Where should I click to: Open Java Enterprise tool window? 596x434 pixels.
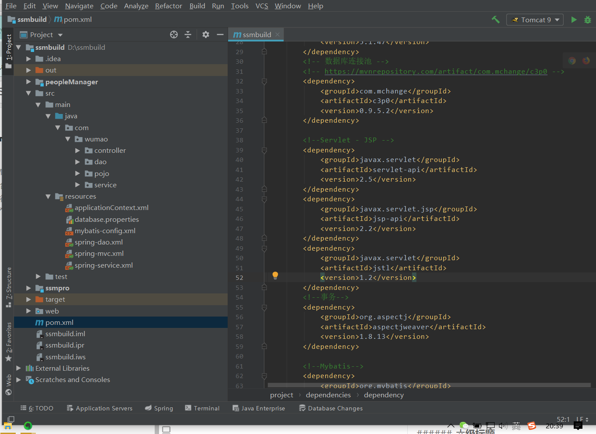[x=259, y=408]
